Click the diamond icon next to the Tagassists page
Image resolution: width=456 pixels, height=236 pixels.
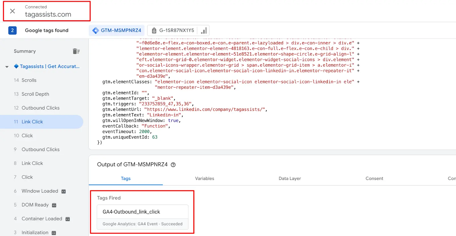(16, 66)
